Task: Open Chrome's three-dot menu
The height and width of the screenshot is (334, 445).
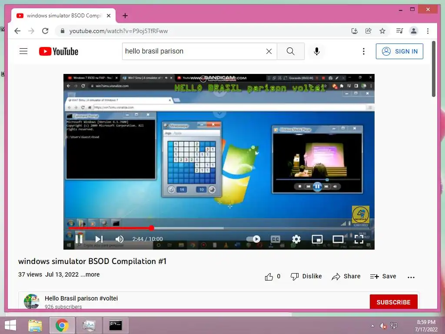Action: point(428,31)
